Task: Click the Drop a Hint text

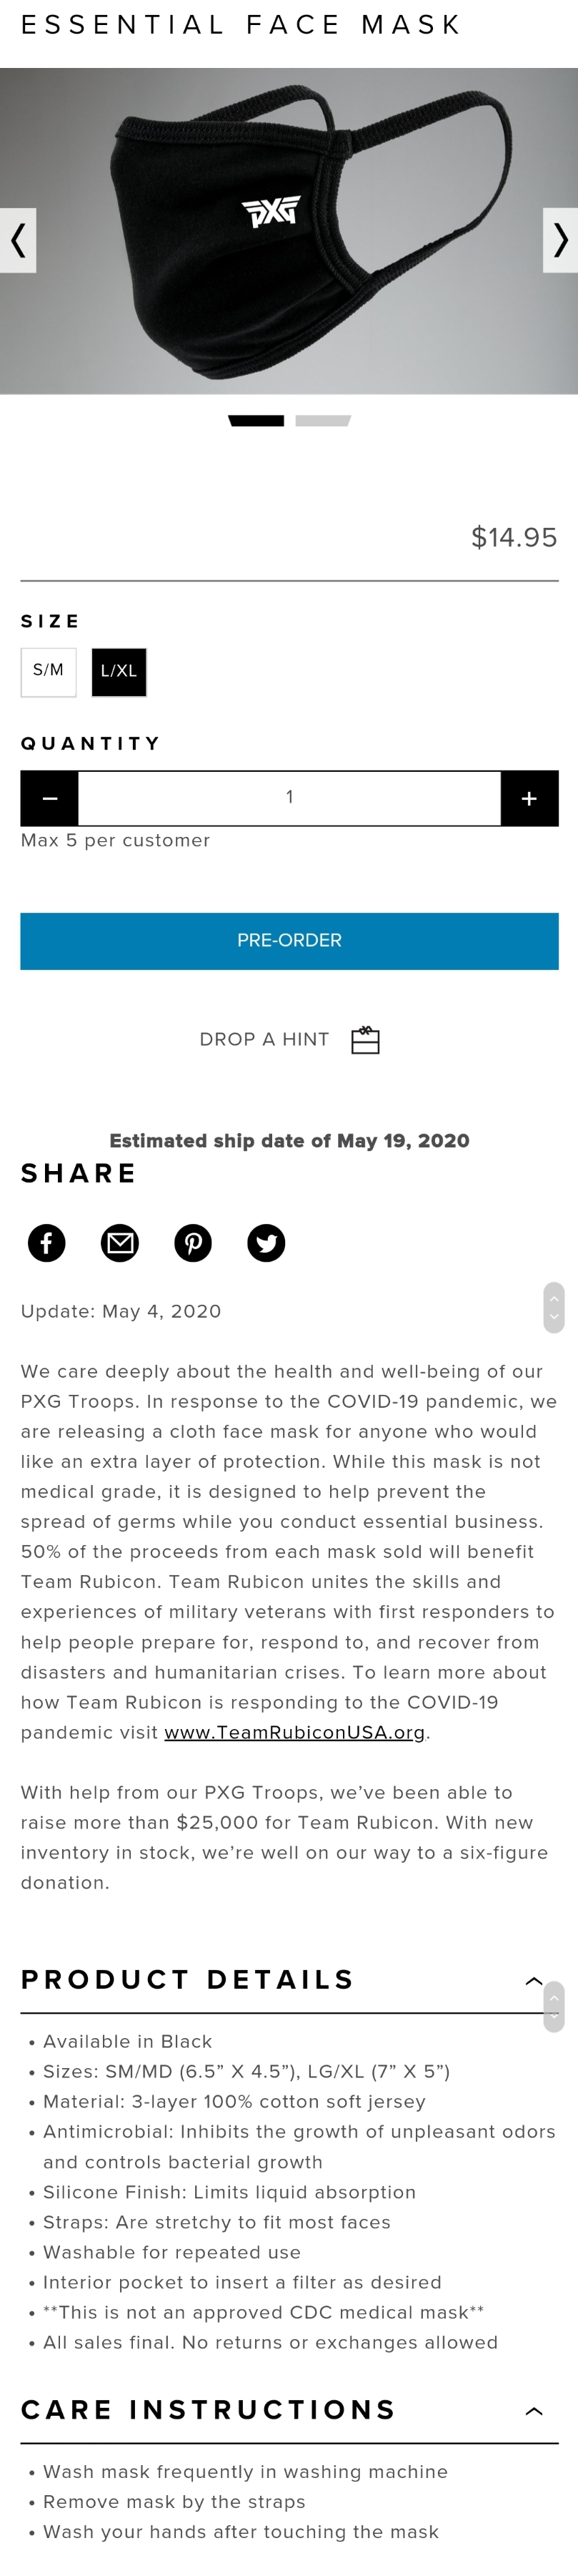Action: pos(264,1040)
